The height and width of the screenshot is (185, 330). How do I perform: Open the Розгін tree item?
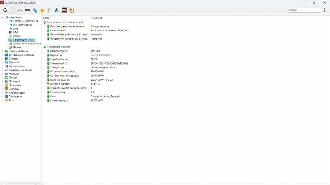(17, 36)
